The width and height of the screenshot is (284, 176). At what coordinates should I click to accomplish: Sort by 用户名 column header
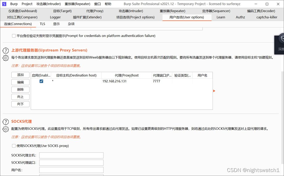tap(202, 75)
